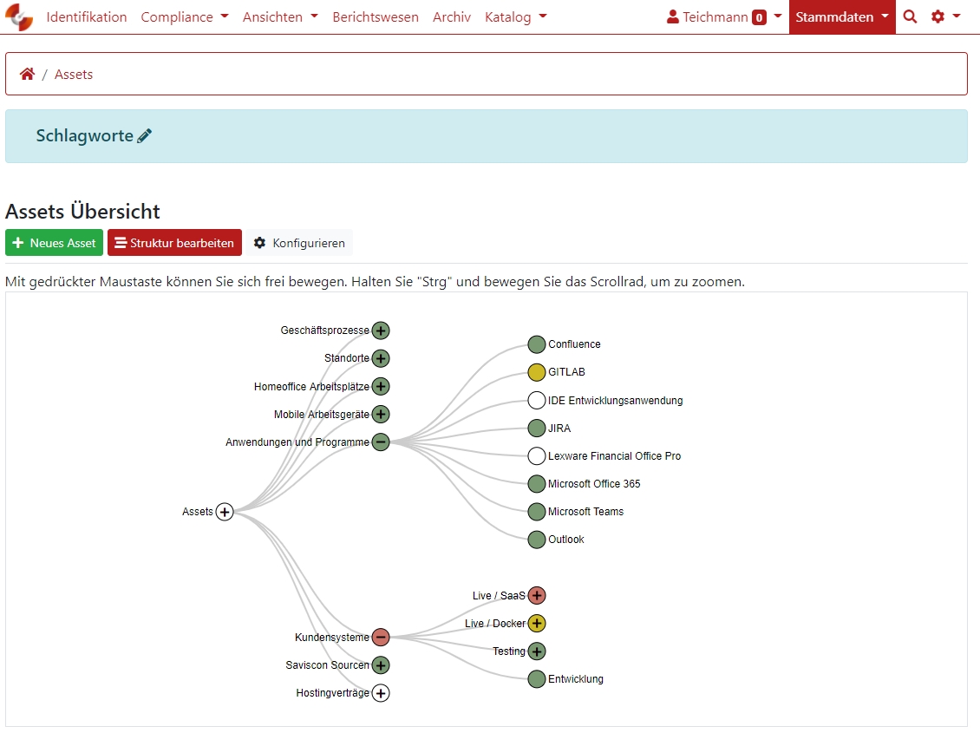Click the Assets breadcrumb link
The image size is (980, 733).
[73, 75]
